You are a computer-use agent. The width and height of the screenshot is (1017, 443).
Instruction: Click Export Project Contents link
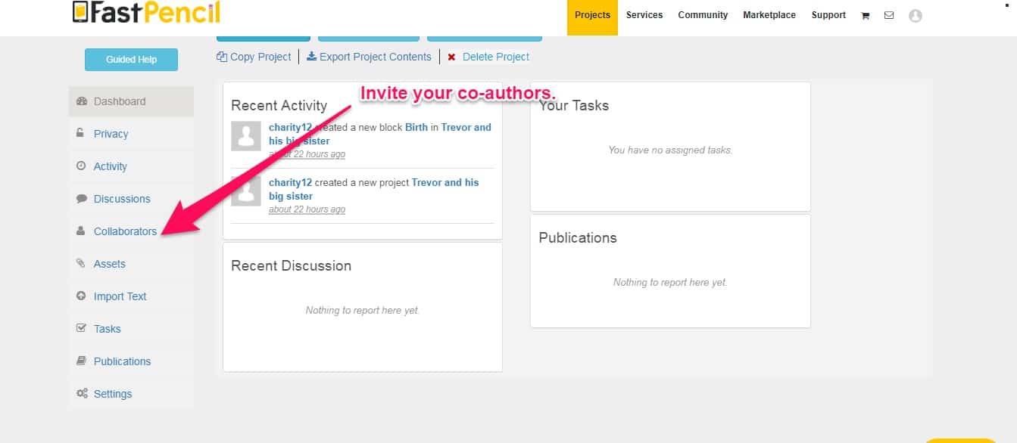(369, 57)
